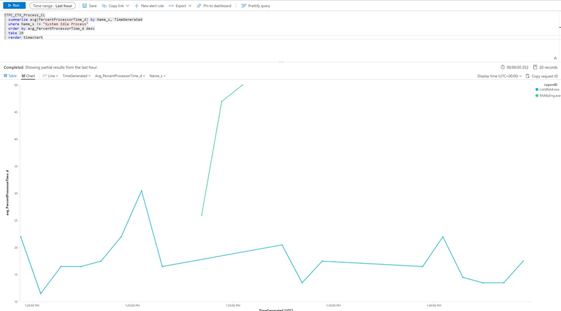561x311 pixels.
Task: Expand the Avg_PercentProcessorTime_d dropdown
Action: click(120, 76)
